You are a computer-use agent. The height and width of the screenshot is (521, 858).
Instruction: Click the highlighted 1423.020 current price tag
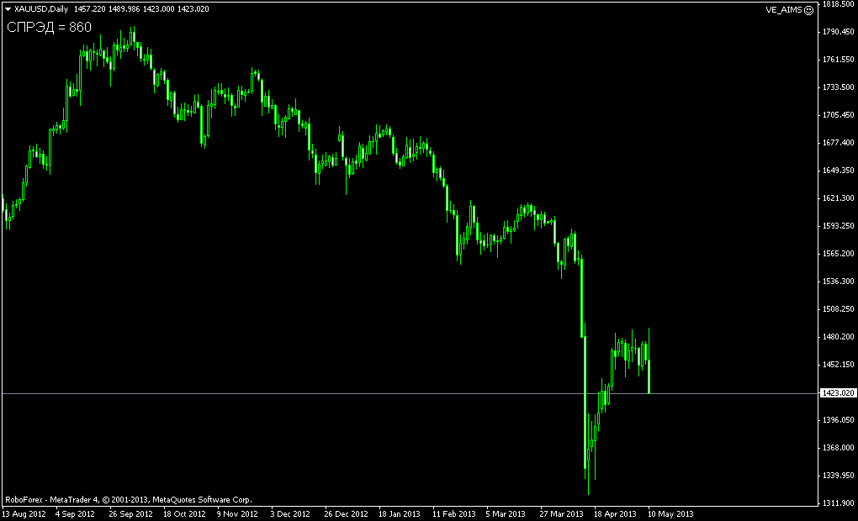pos(838,393)
